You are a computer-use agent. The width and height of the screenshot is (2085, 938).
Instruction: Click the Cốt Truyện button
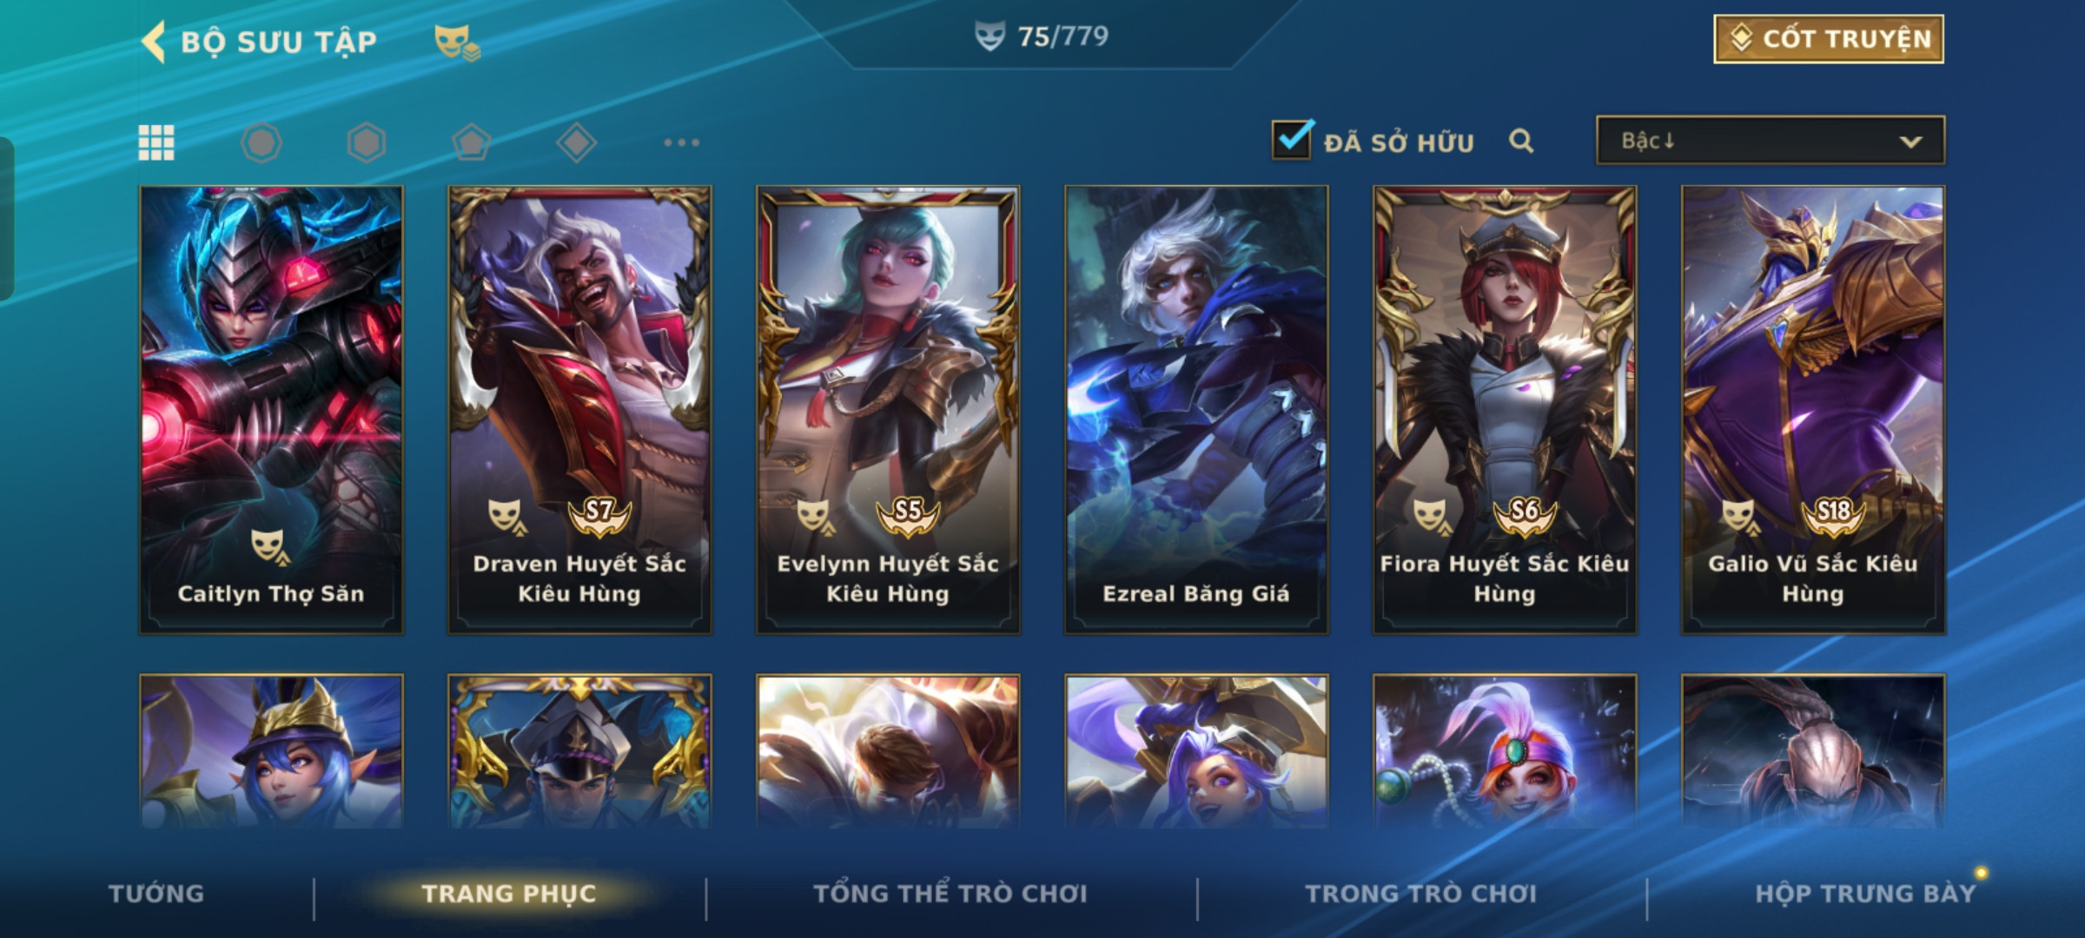tap(1829, 39)
